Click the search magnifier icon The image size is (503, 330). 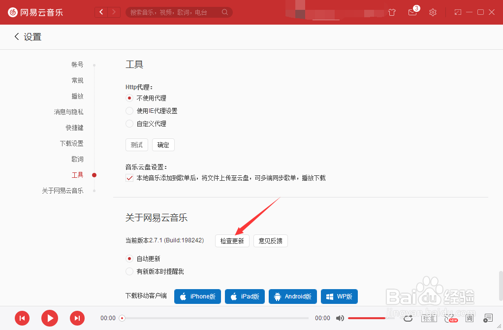pos(225,12)
